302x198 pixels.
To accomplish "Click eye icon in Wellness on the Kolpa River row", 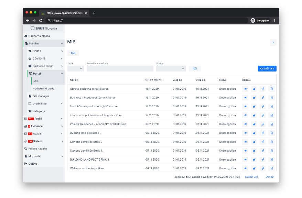I will pos(246,168).
